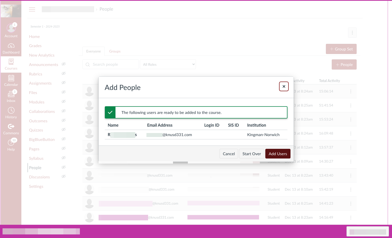The image size is (392, 238).
Task: Click the search magnifier icon in Search people
Action: (x=88, y=64)
